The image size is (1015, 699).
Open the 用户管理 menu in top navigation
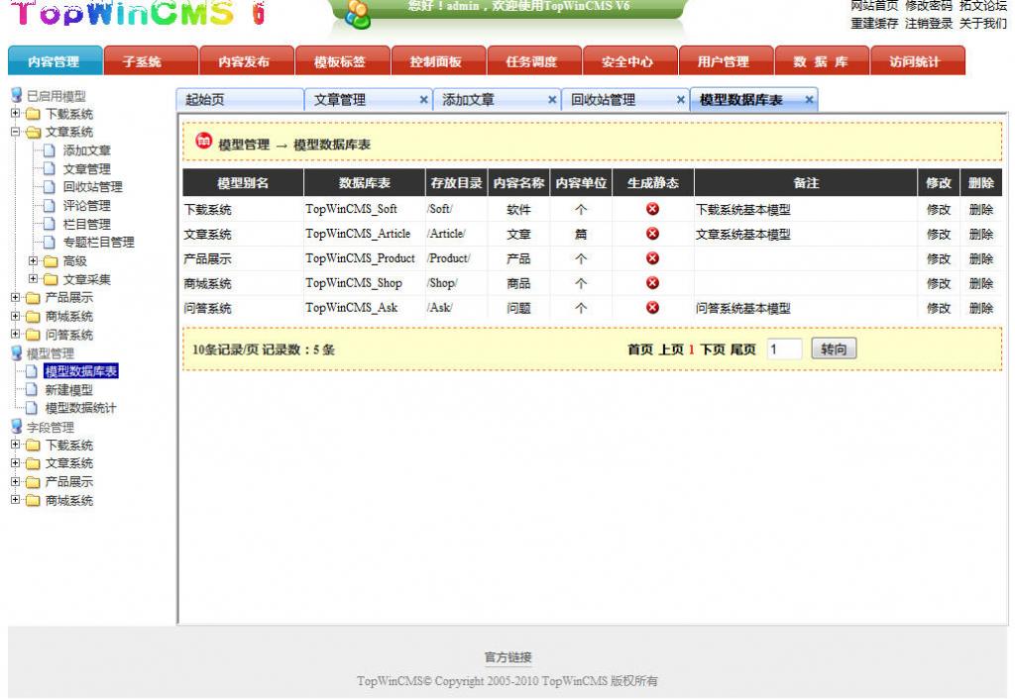[x=725, y=59]
